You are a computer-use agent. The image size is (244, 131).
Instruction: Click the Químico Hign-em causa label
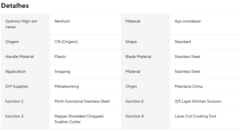click(x=21, y=24)
